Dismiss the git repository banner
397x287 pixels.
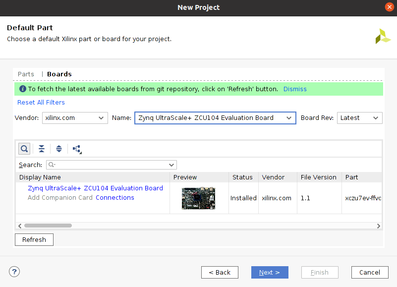point(295,89)
